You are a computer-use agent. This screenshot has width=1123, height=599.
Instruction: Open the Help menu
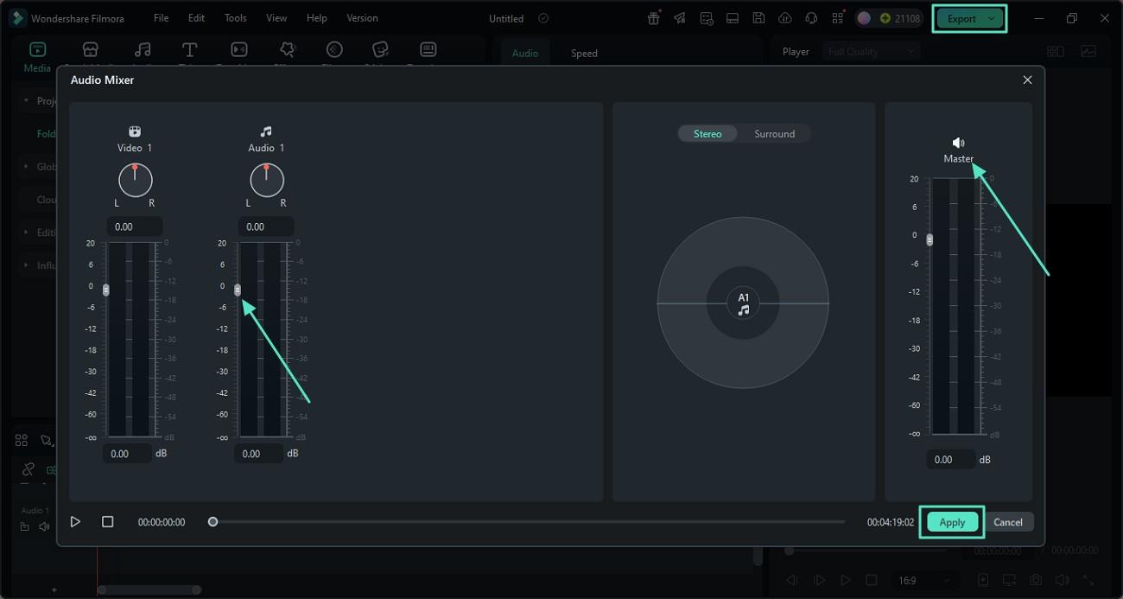(x=317, y=18)
